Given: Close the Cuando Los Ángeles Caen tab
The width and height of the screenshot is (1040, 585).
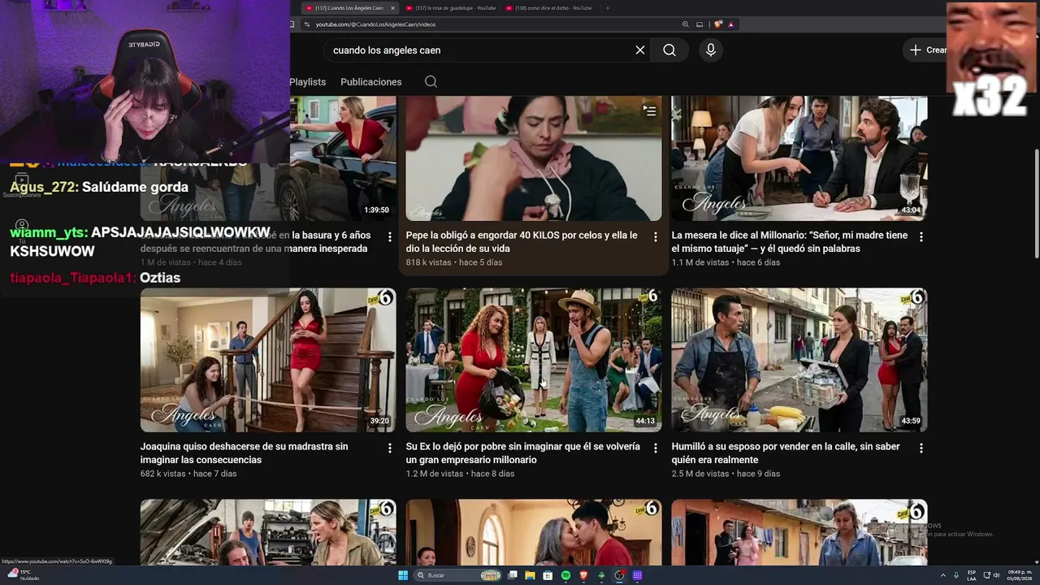Looking at the screenshot, I should coord(393,8).
